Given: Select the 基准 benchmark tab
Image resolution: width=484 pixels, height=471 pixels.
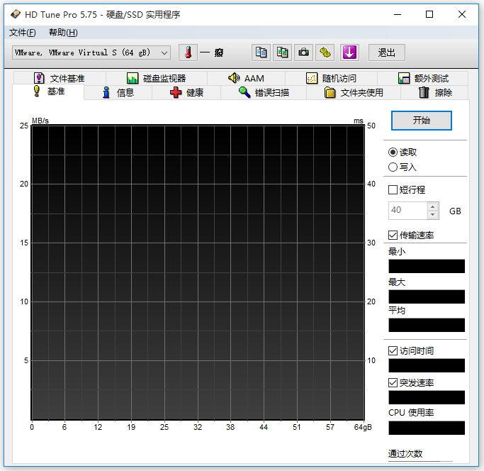Looking at the screenshot, I should [x=48, y=92].
